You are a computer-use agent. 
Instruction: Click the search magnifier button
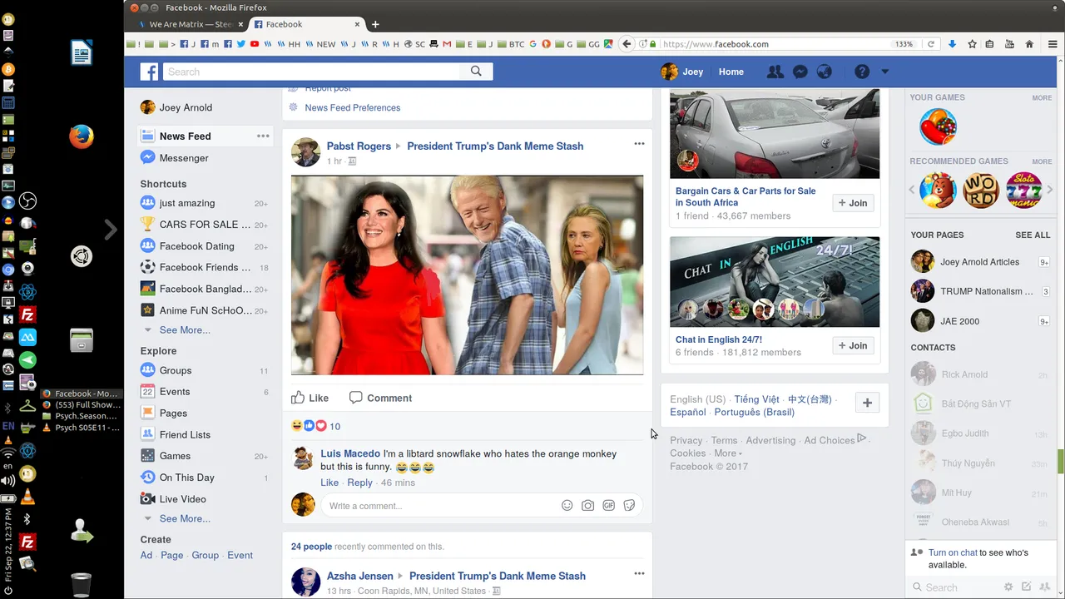pos(476,72)
